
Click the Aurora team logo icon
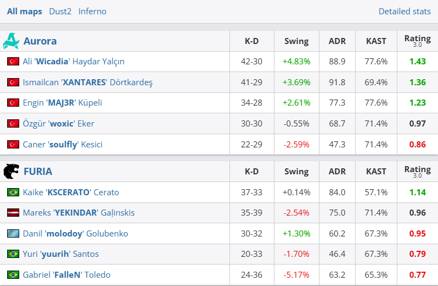point(11,41)
